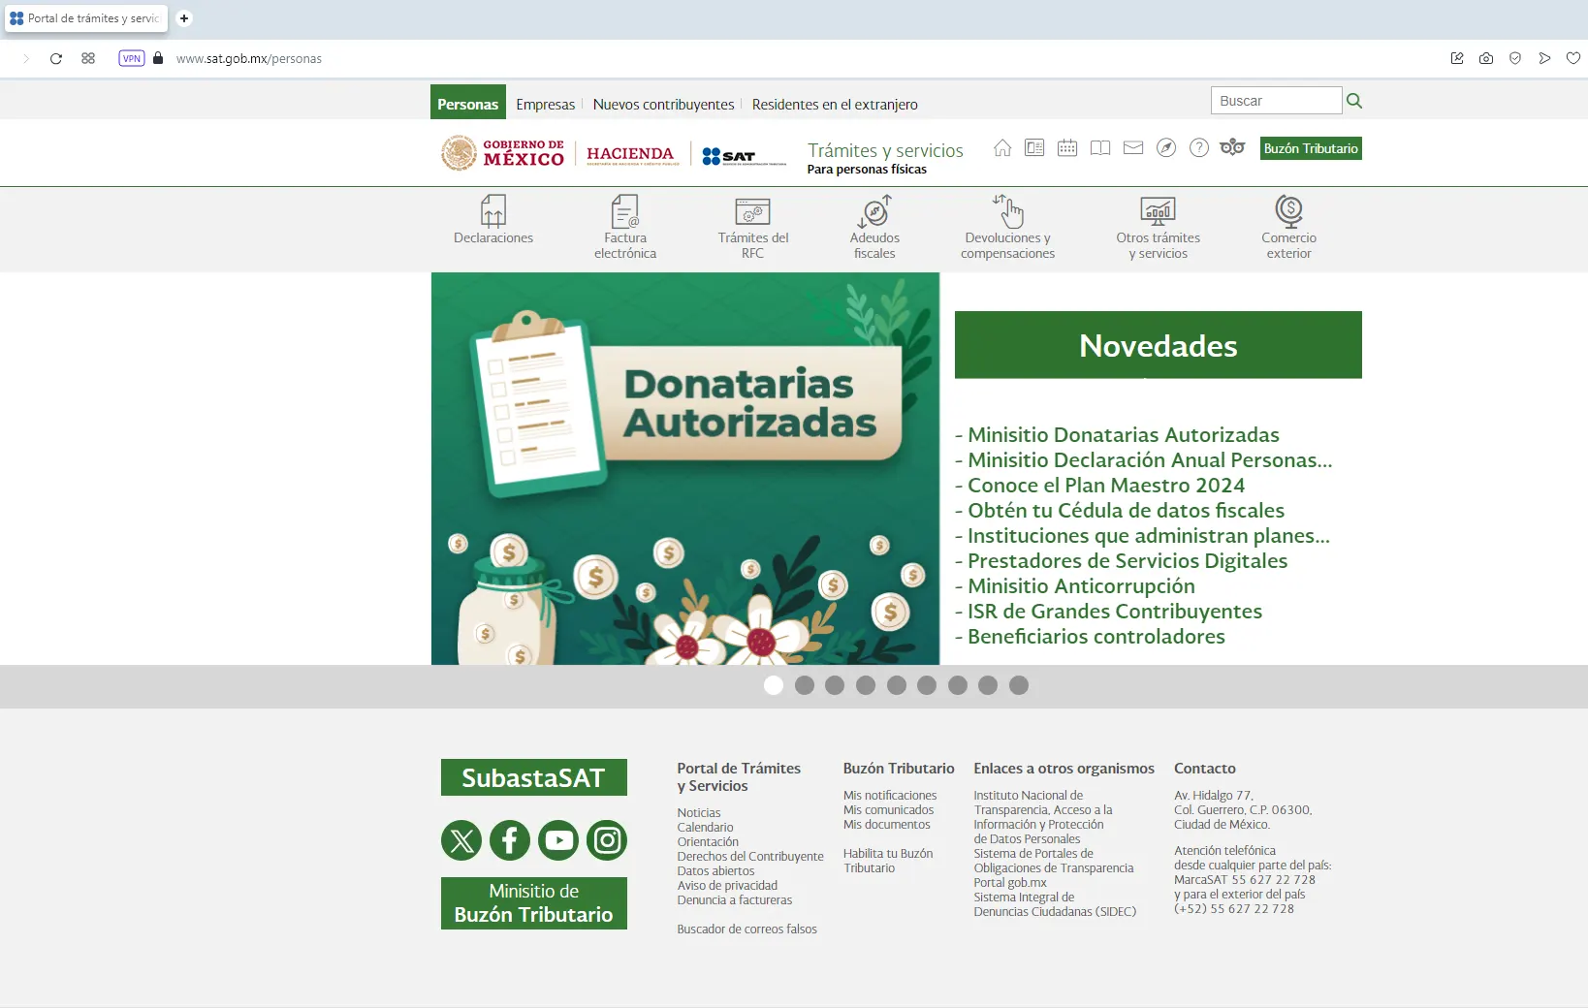The image size is (1588, 1008).
Task: Click the Comercio exterior icon
Action: click(x=1288, y=212)
